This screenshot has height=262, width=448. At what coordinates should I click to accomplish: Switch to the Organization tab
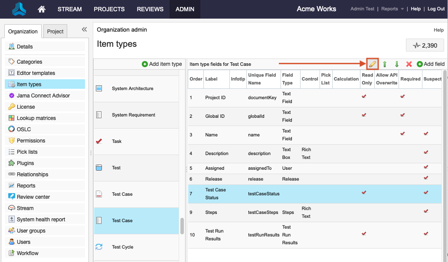pyautogui.click(x=23, y=31)
